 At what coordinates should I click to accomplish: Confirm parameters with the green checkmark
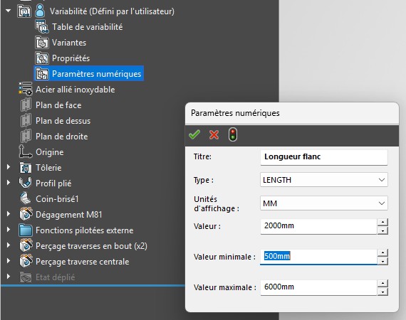(194, 134)
